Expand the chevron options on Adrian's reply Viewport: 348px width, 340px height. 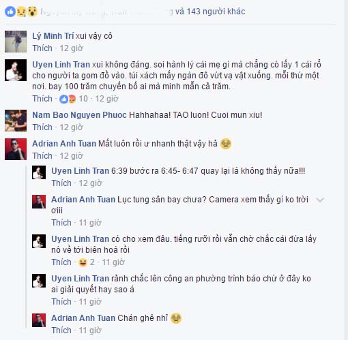click(x=320, y=200)
